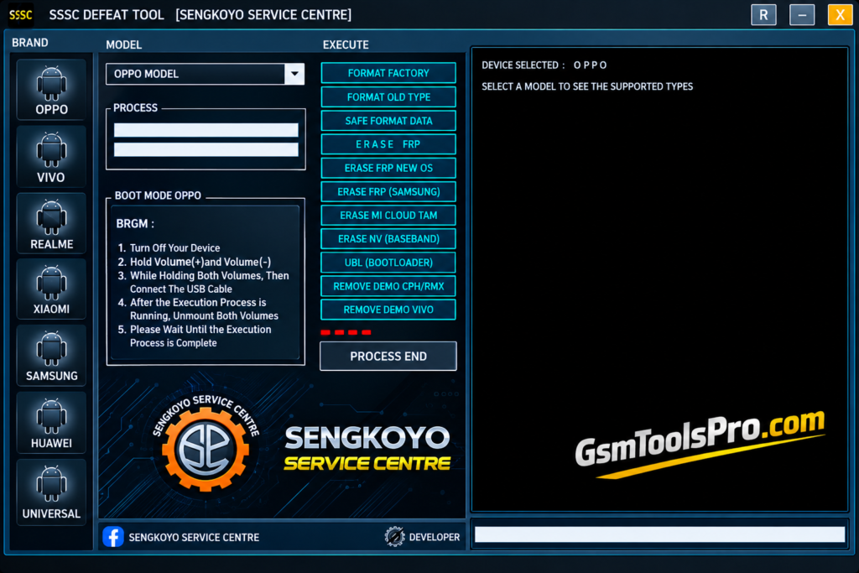Click the lower process progress bar
Viewport: 859px width, 573px height.
pyautogui.click(x=206, y=149)
